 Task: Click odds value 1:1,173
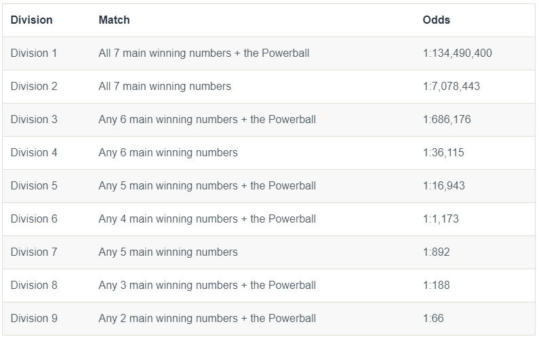click(441, 219)
